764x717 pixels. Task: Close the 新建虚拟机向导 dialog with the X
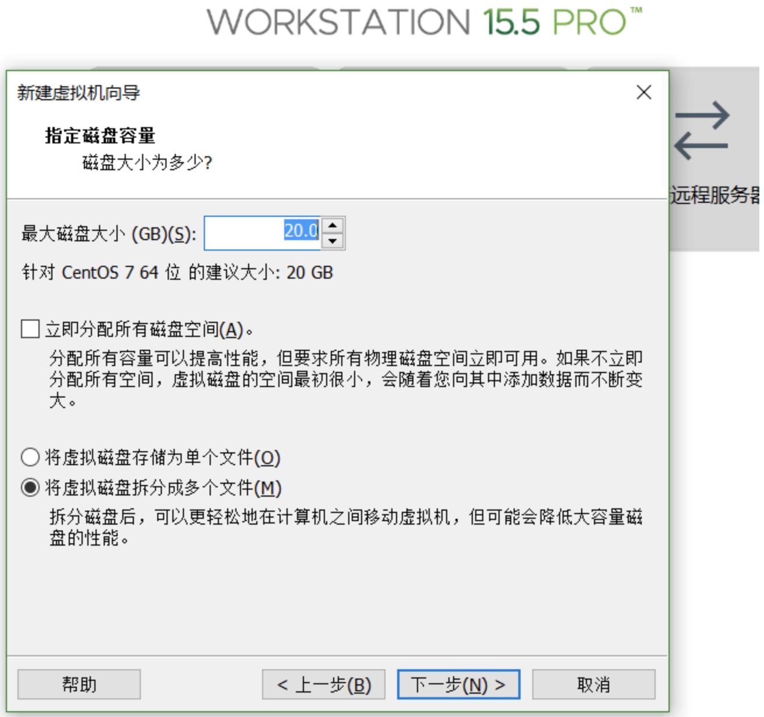coord(643,92)
